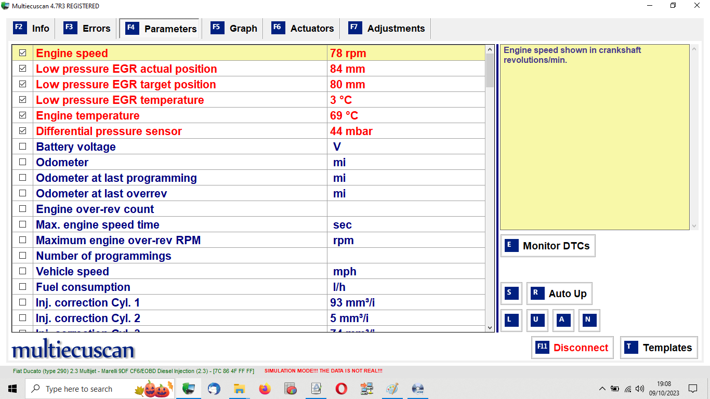This screenshot has height=399, width=710.
Task: Click the A shortcut button
Action: tap(563, 321)
